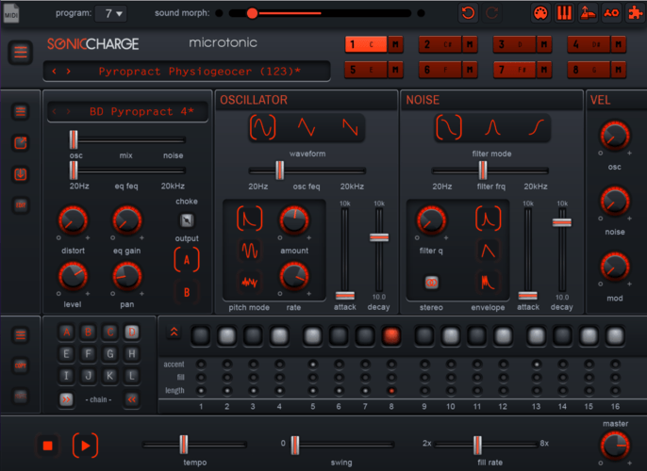
Task: Select sine pitch mode icon
Action: pyautogui.click(x=249, y=250)
